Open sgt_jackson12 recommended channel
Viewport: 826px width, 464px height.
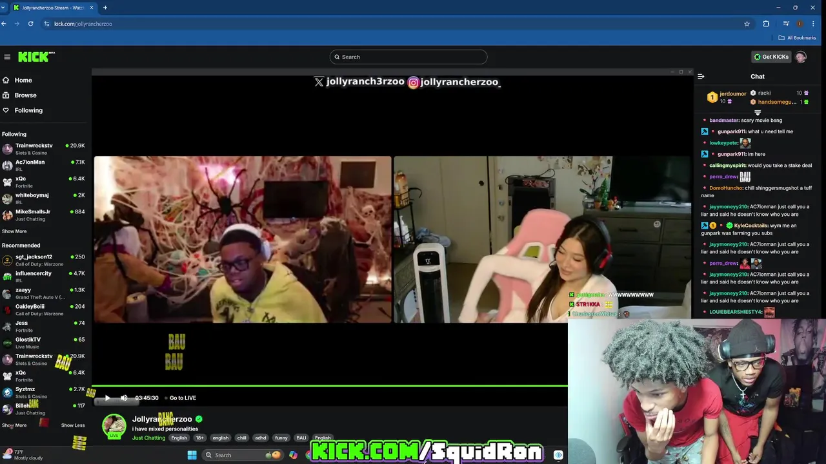pyautogui.click(x=44, y=260)
